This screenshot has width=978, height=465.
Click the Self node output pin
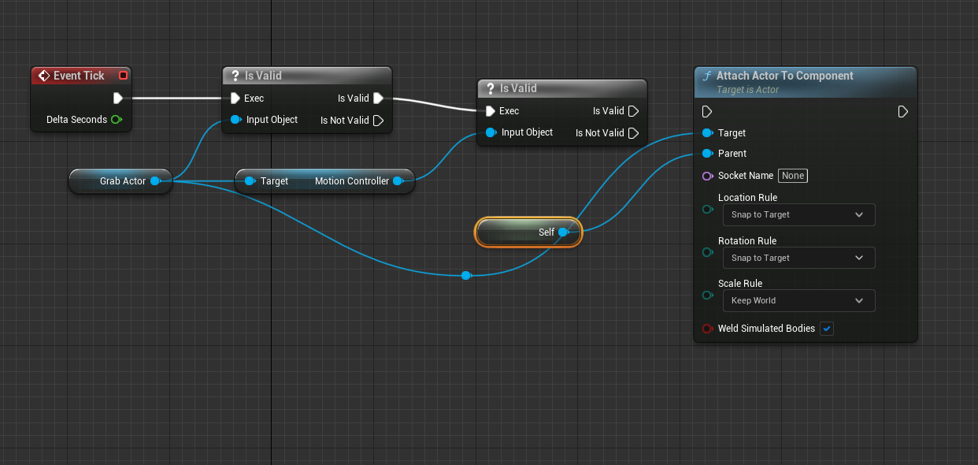click(563, 232)
